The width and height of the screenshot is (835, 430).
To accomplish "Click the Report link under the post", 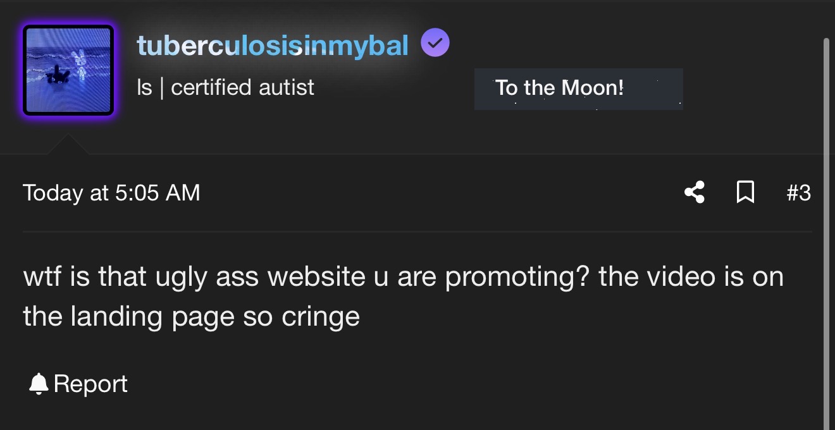I will pos(90,384).
